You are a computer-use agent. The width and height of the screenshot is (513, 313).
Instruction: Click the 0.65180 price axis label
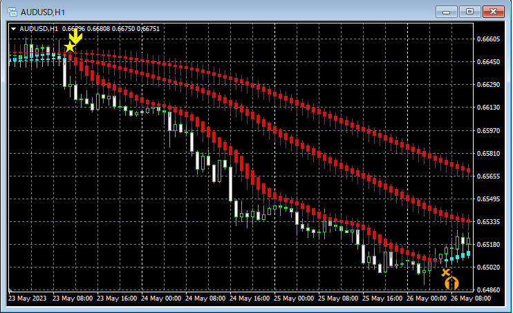coord(489,245)
